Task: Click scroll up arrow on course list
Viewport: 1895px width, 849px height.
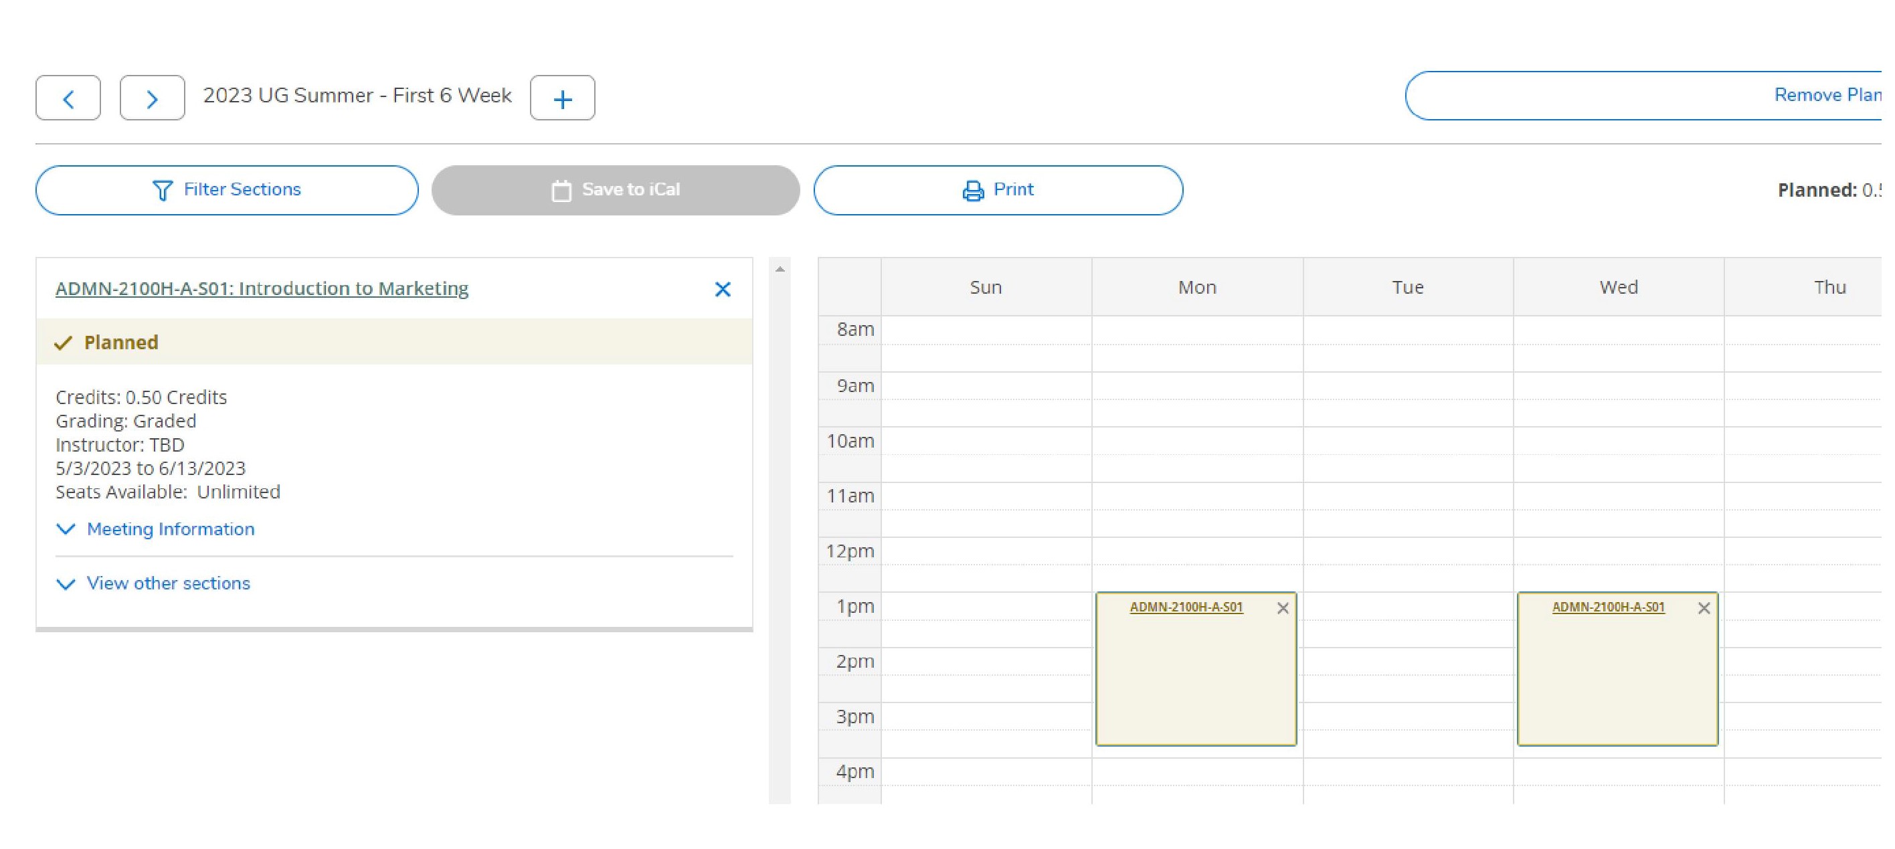Action: pos(780,269)
